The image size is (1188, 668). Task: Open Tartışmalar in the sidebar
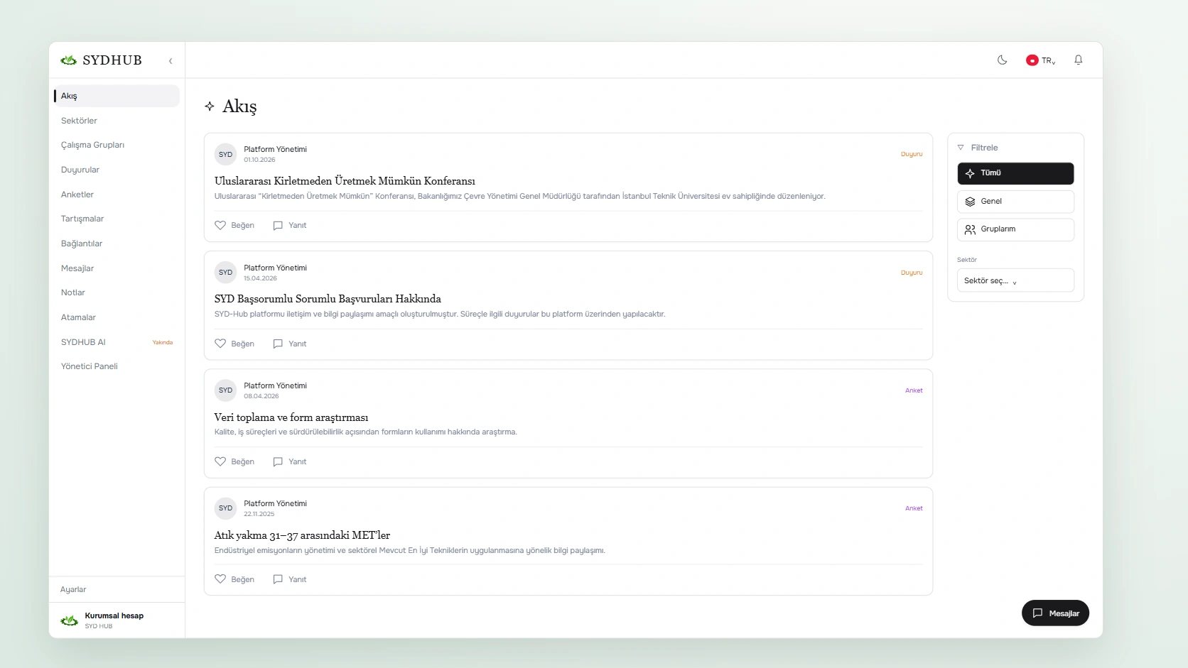pos(117,219)
